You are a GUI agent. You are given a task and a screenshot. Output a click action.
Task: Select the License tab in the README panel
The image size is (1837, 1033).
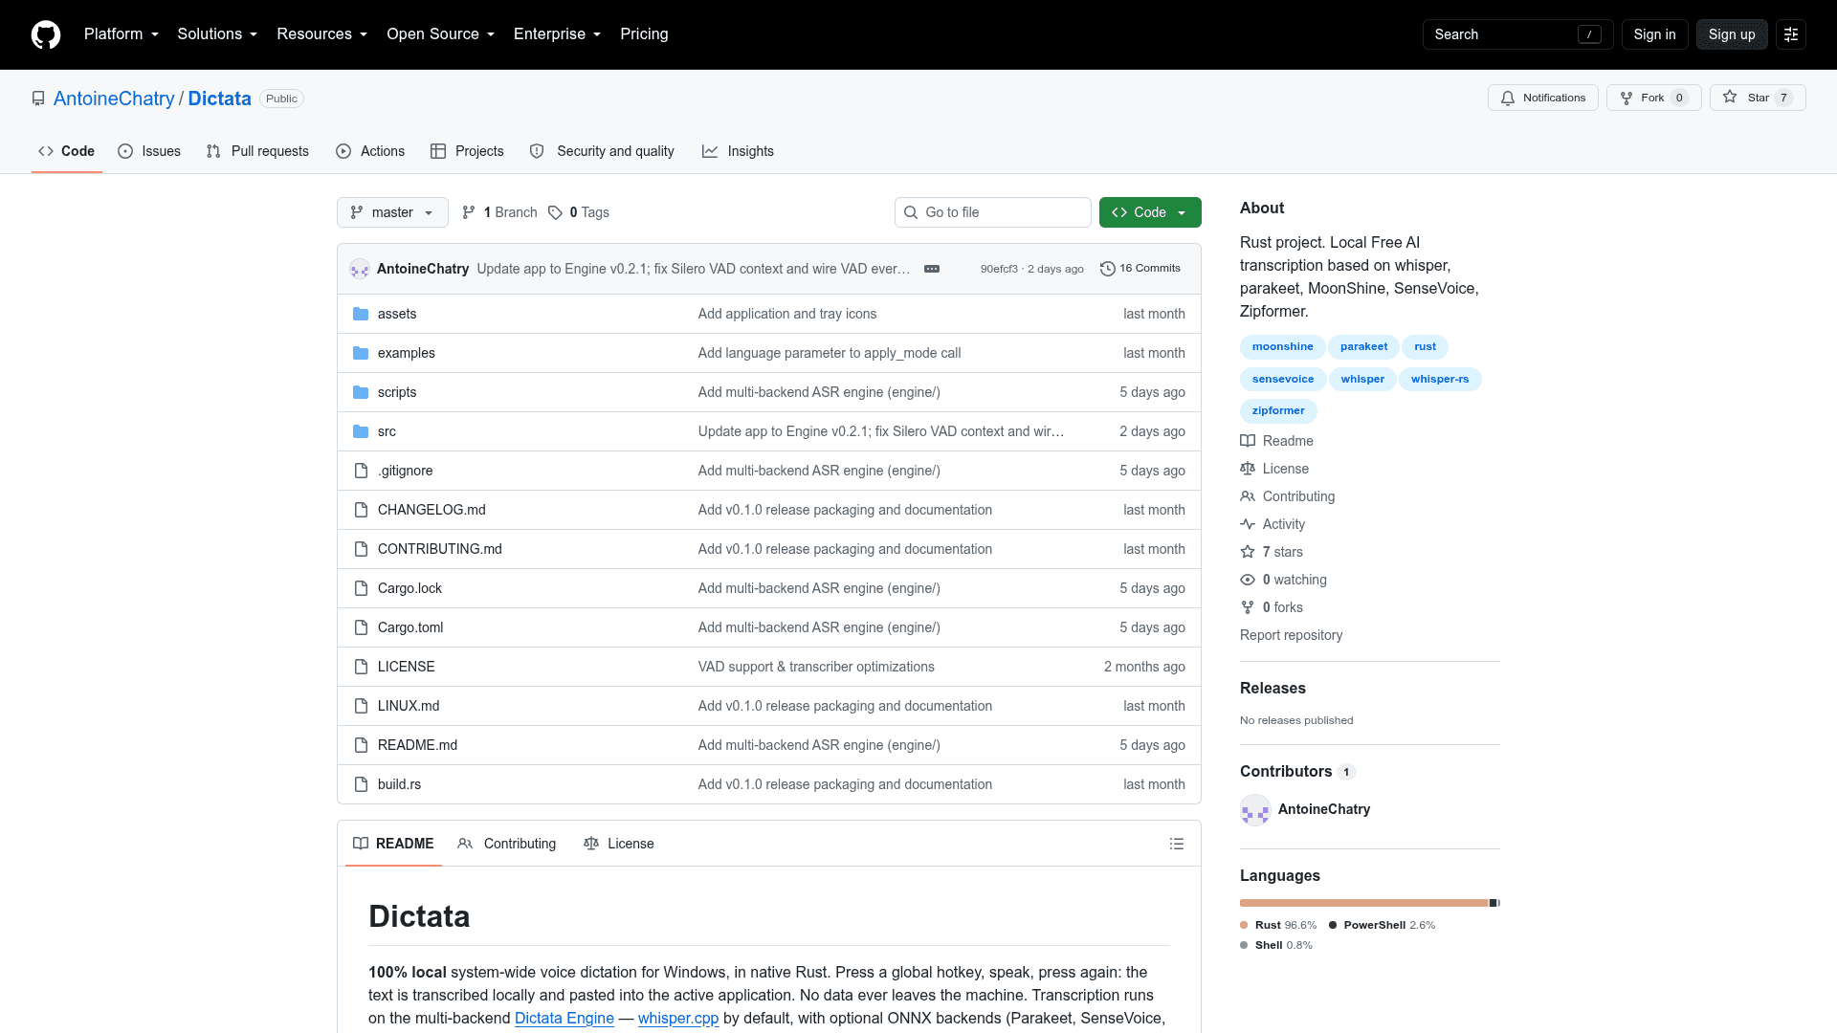click(619, 844)
